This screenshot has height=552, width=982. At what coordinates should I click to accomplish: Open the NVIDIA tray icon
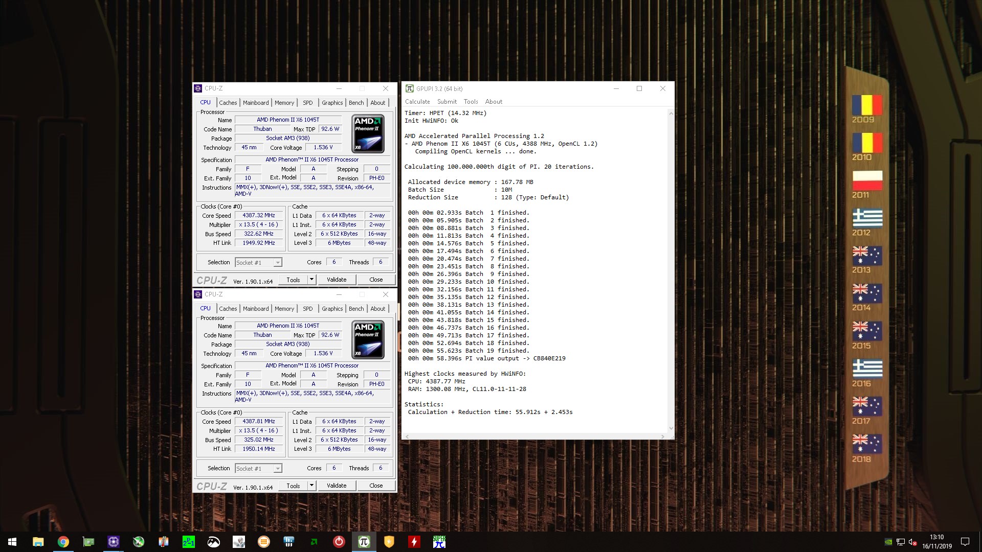[888, 542]
